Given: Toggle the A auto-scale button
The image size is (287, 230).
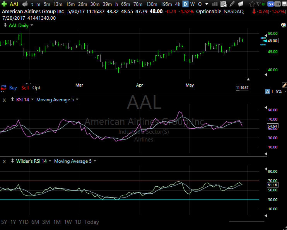Looking at the screenshot, I should point(268,92).
